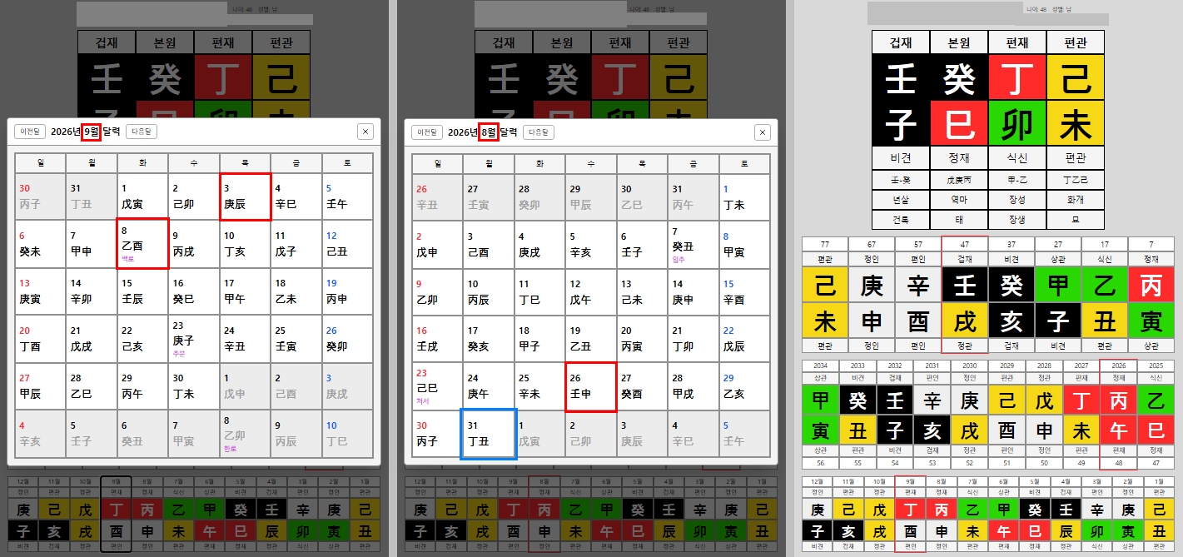
Task: Choose day 23 己巳 처서 in the 8월 calendar
Action: click(438, 385)
